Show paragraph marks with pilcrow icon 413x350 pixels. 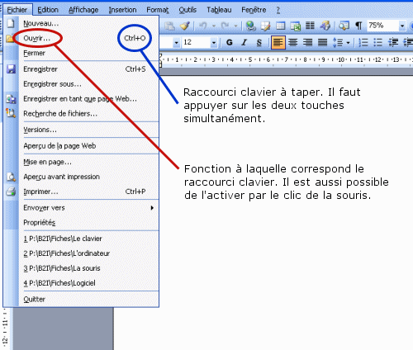[358, 26]
